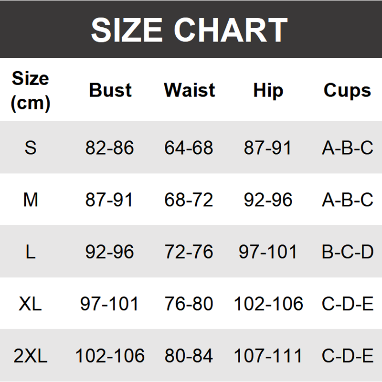Select bust value 102-106 for 2XL
Image resolution: width=382 pixels, height=382 pixels.
[110, 356]
